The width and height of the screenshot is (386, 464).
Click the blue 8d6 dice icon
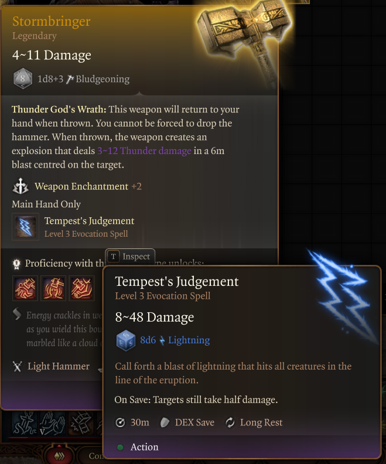[126, 340]
